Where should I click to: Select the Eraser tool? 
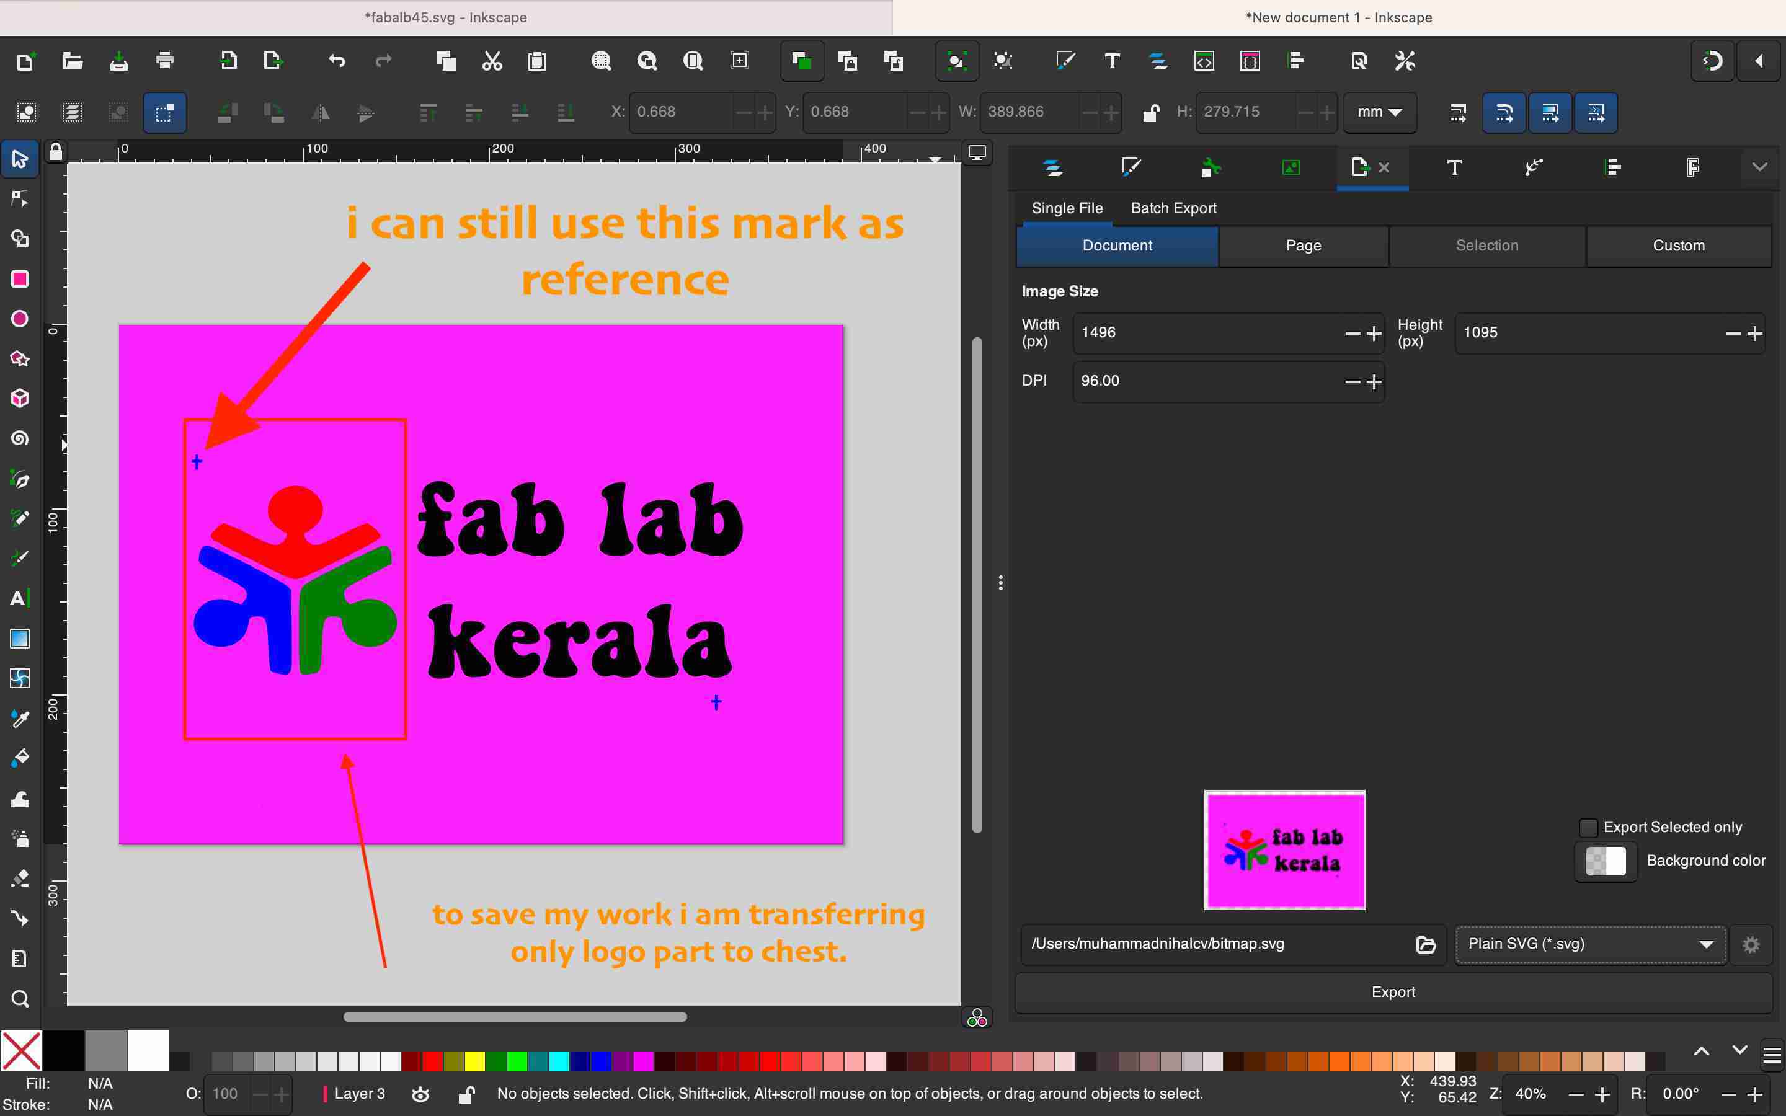pyautogui.click(x=20, y=879)
